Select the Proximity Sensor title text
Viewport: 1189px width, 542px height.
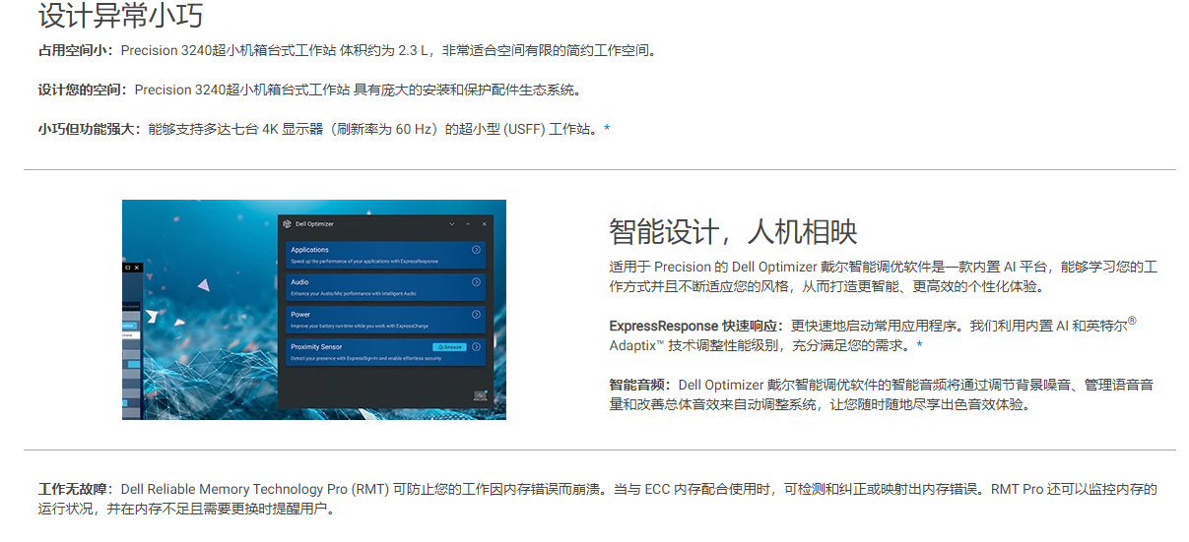click(x=316, y=347)
